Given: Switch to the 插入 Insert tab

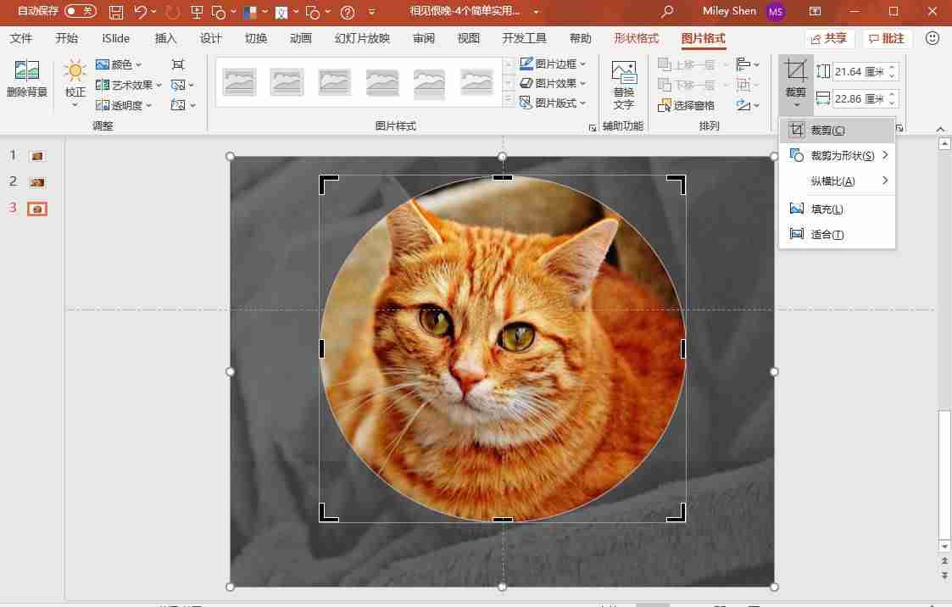Looking at the screenshot, I should (x=165, y=38).
